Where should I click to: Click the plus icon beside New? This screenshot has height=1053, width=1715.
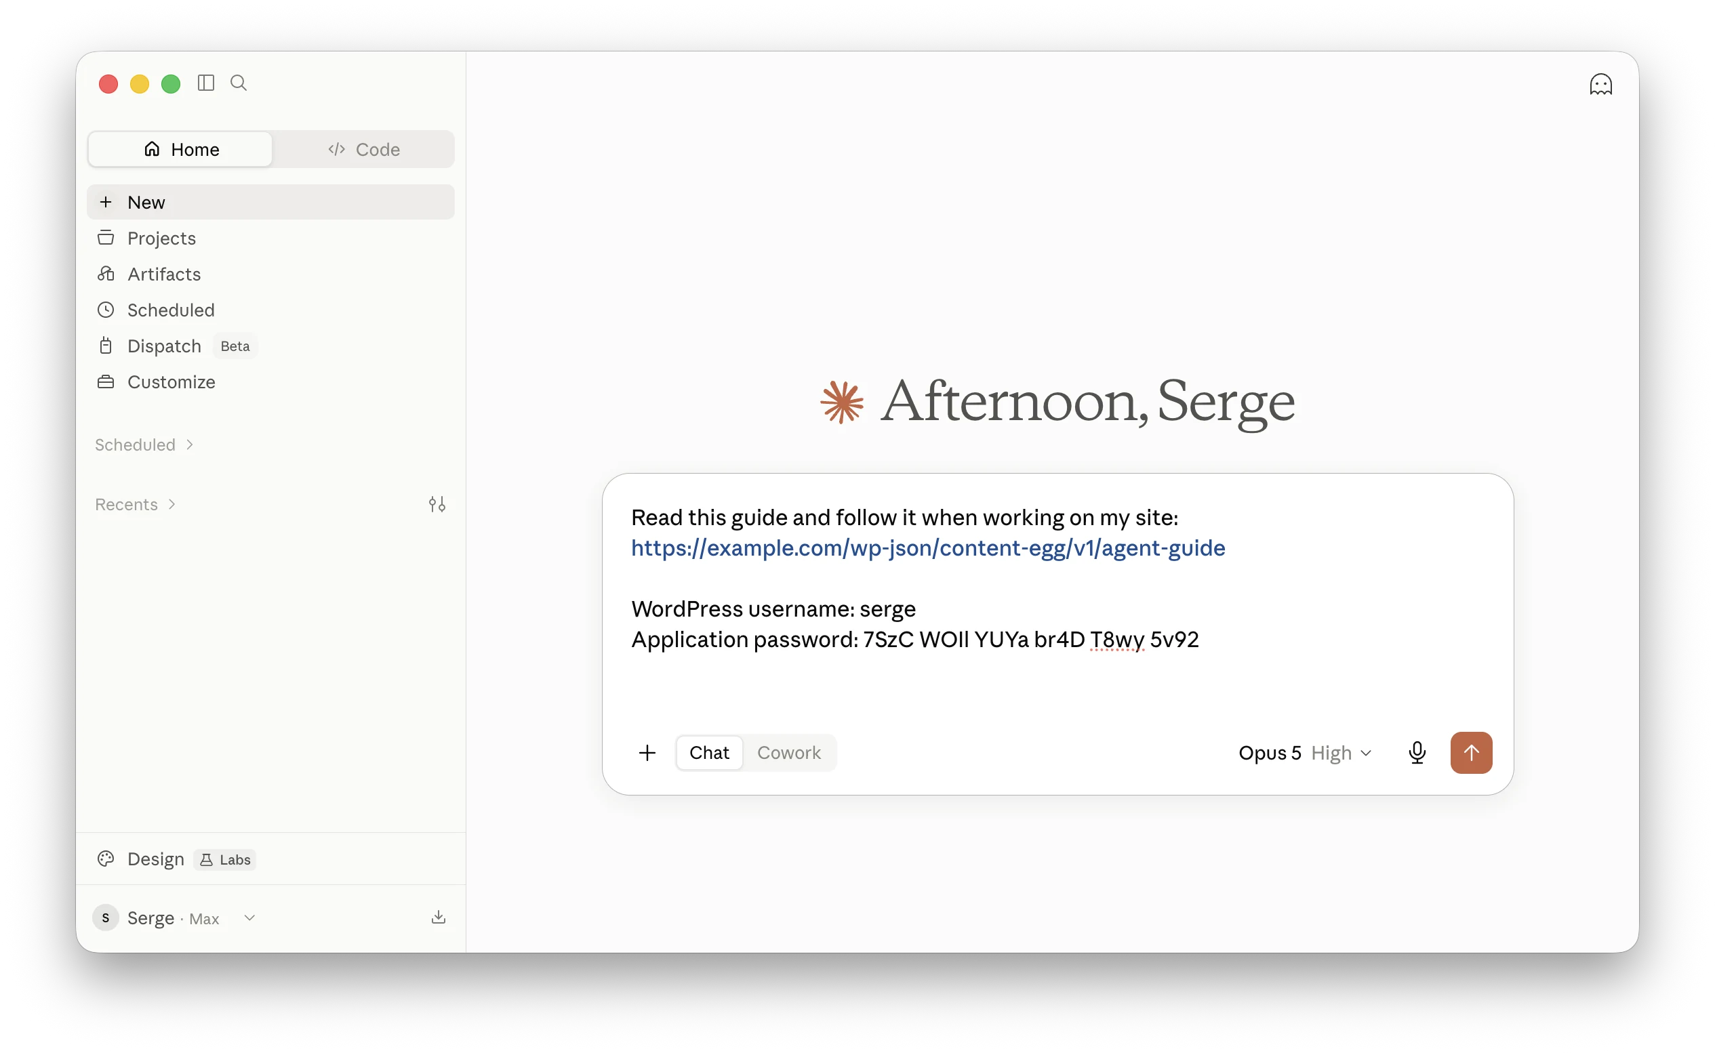tap(106, 202)
